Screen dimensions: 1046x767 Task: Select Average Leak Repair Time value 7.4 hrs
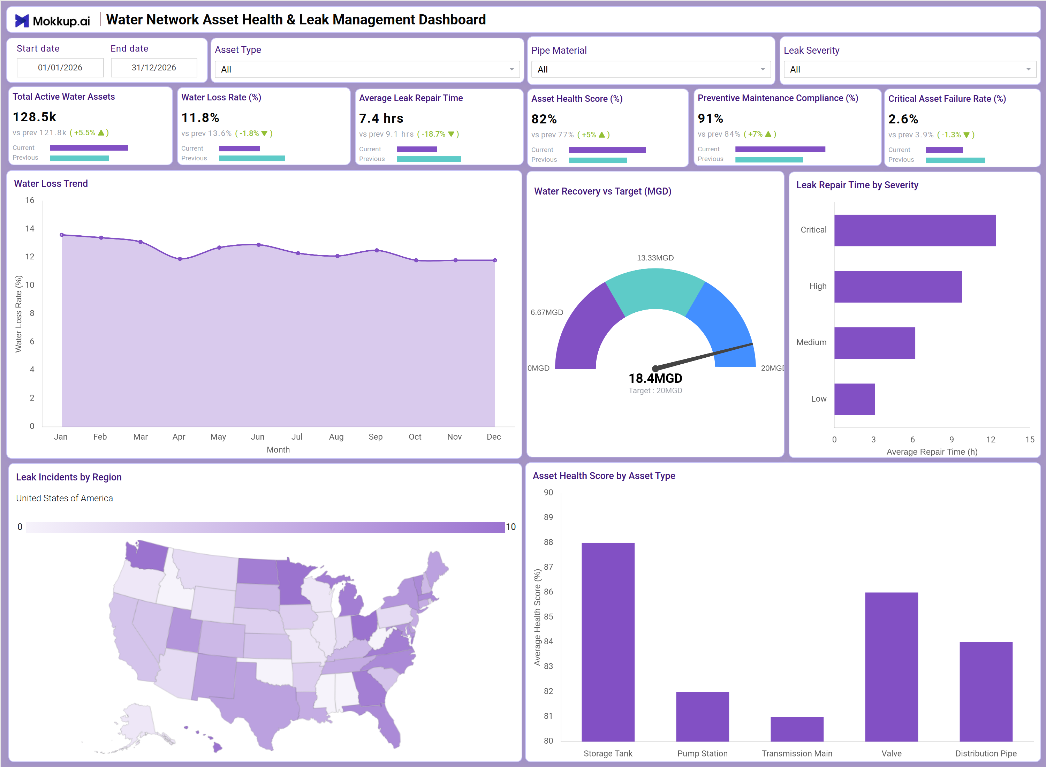[x=381, y=119]
